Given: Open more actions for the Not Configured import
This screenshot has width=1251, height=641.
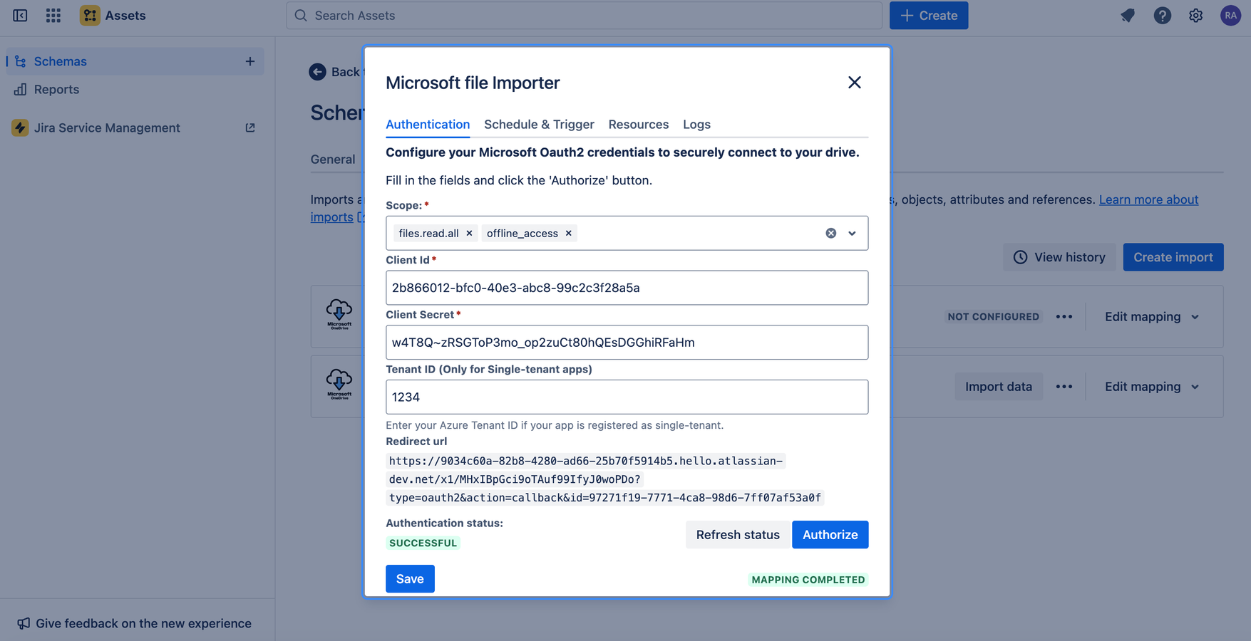Looking at the screenshot, I should coord(1064,316).
